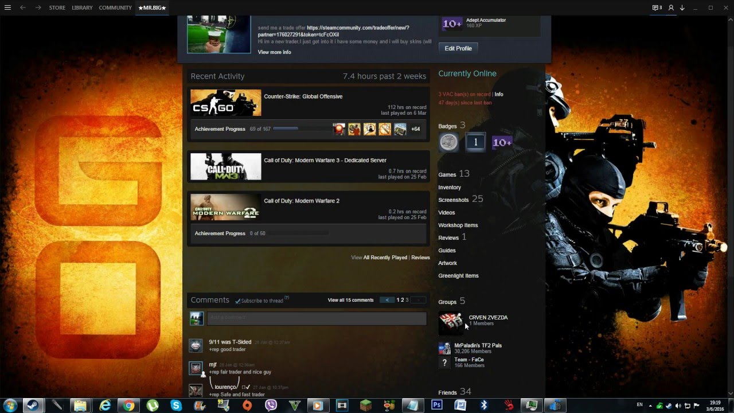Open Modern Warfare 3 - Dedicated Server link
734x413 pixels.
tap(325, 160)
